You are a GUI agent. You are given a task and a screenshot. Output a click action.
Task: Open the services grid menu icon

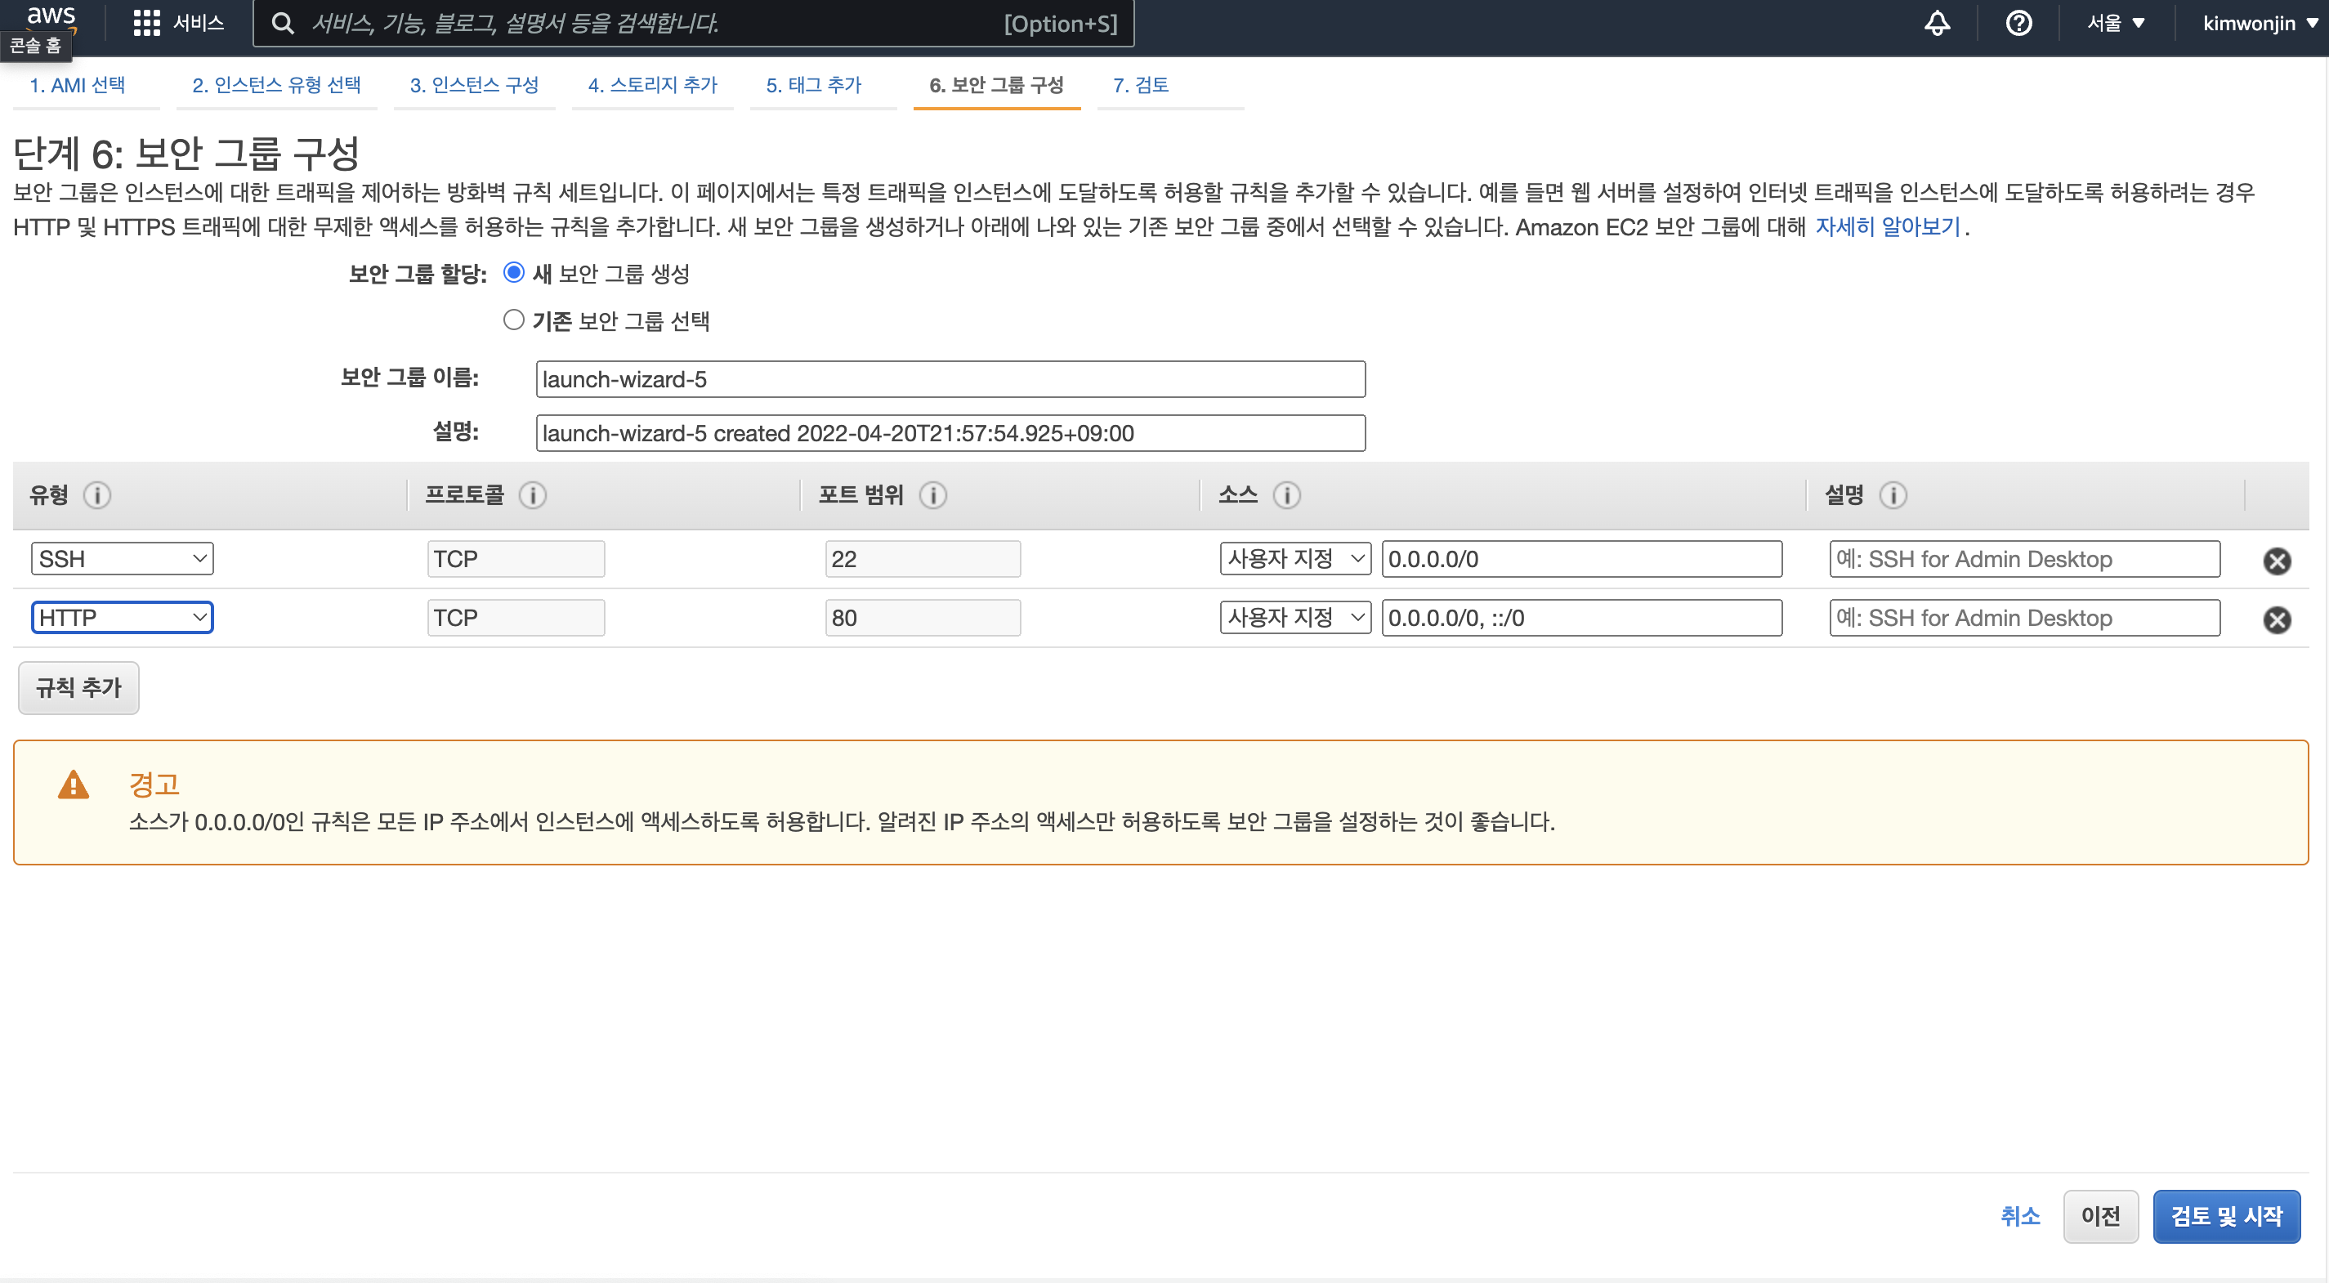[146, 24]
